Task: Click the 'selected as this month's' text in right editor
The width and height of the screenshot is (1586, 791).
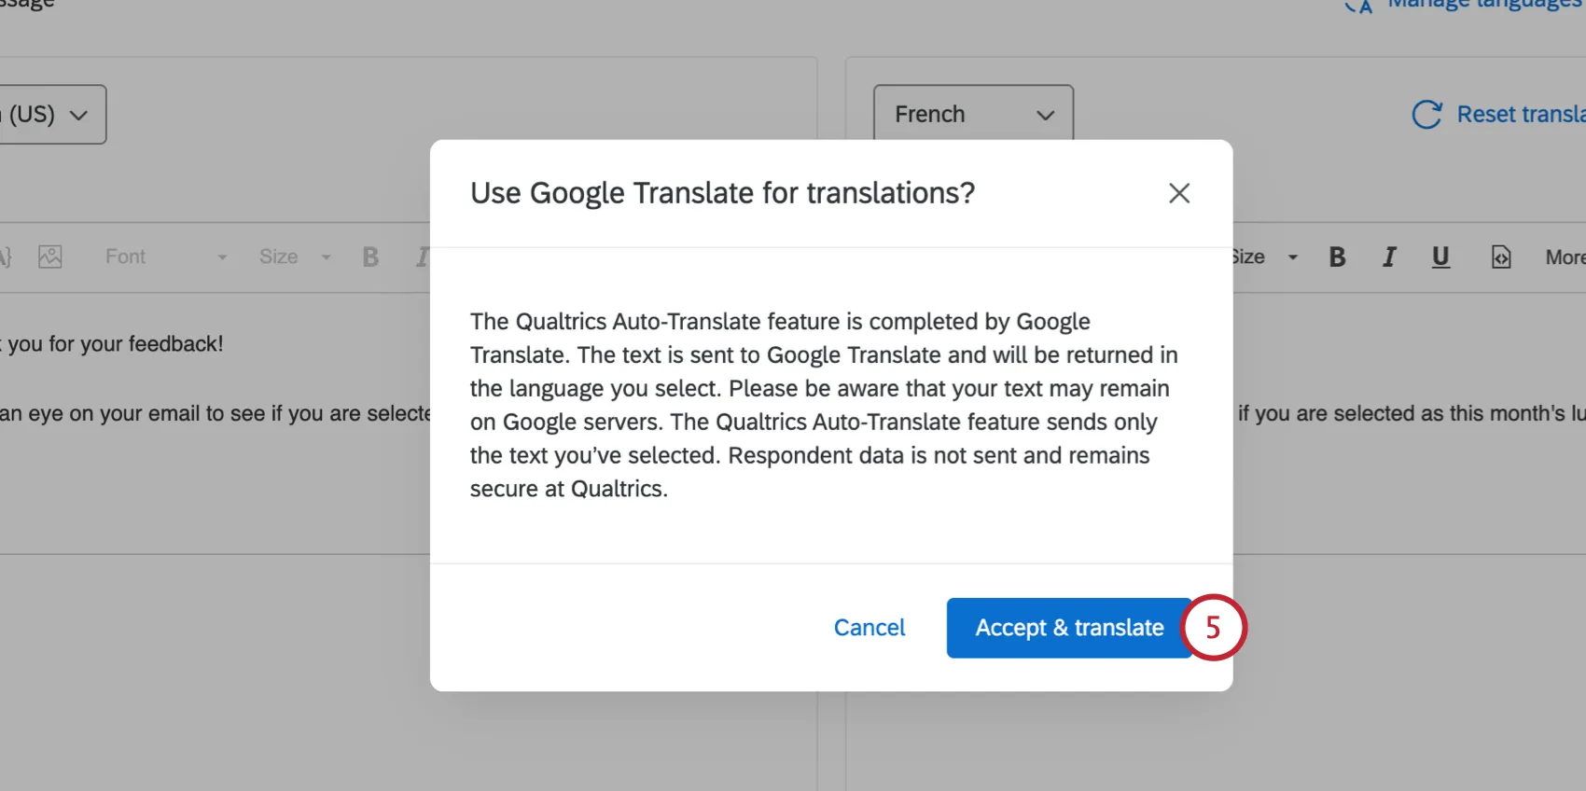Action: 1449,413
